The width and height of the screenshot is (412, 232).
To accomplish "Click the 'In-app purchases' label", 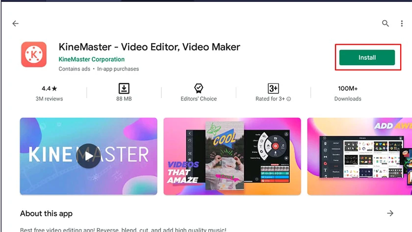I will pos(118,69).
